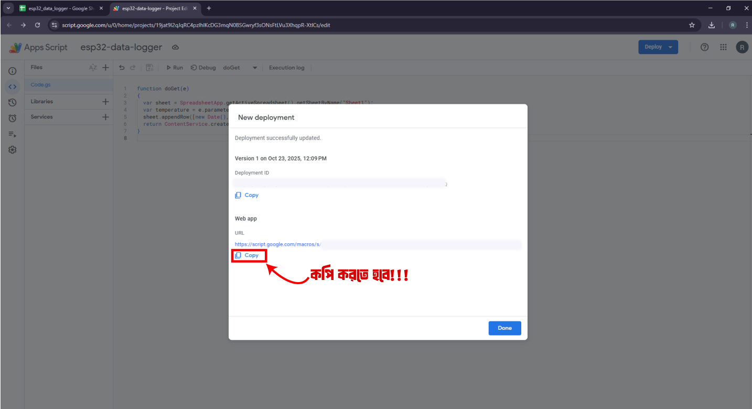Click the Done button

[504, 328]
